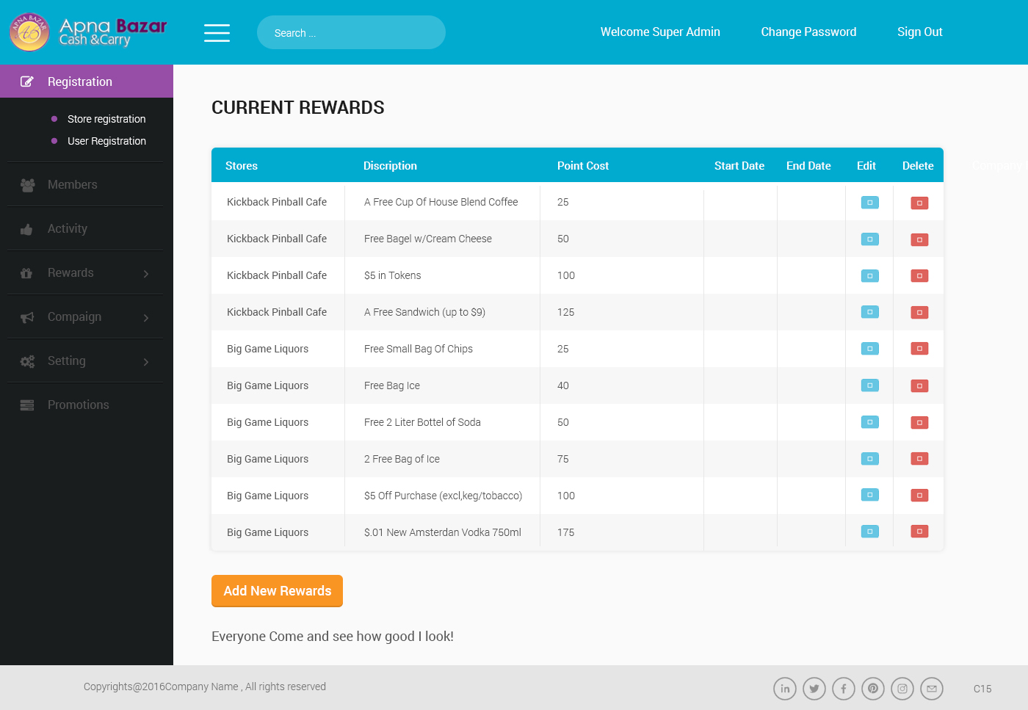This screenshot has height=710, width=1028.
Task: Select Promotions in the sidebar
Action: coord(78,405)
